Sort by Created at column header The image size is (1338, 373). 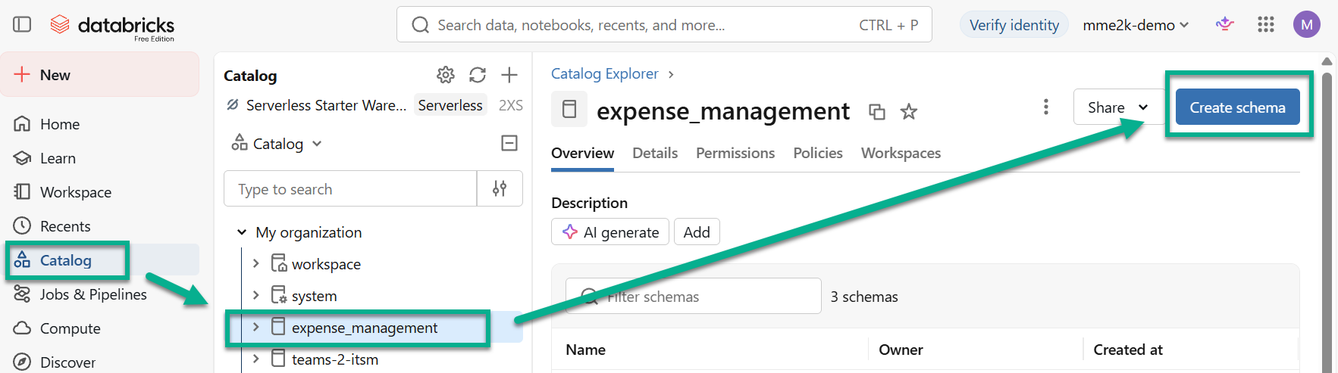pyautogui.click(x=1128, y=350)
